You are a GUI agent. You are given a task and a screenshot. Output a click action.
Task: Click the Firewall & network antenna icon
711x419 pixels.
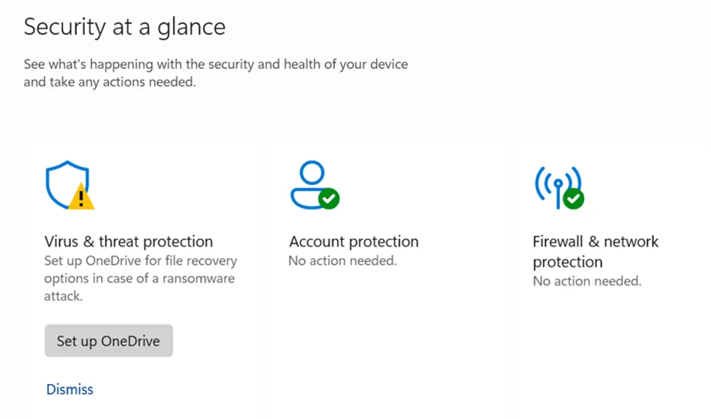pos(555,184)
